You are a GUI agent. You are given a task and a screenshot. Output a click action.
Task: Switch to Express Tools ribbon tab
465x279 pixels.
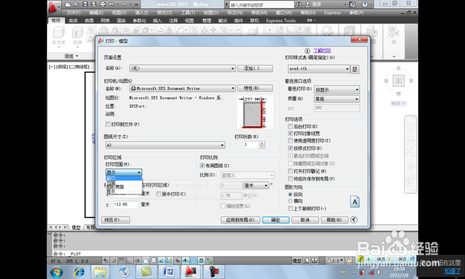tap(281, 20)
